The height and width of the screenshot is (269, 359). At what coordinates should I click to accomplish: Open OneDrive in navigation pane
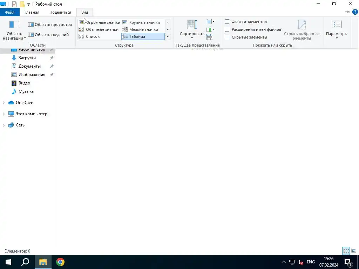tap(24, 103)
